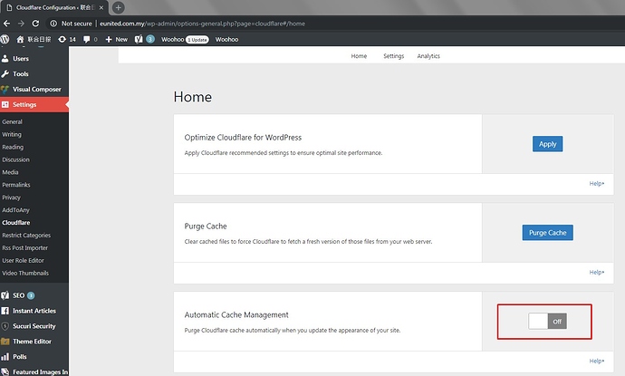Image resolution: width=625 pixels, height=376 pixels.
Task: Switch to the Cloudflare Home tab
Action: click(359, 56)
